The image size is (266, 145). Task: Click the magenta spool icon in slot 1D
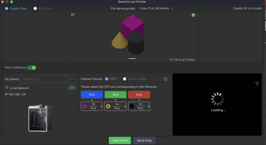pos(85,106)
